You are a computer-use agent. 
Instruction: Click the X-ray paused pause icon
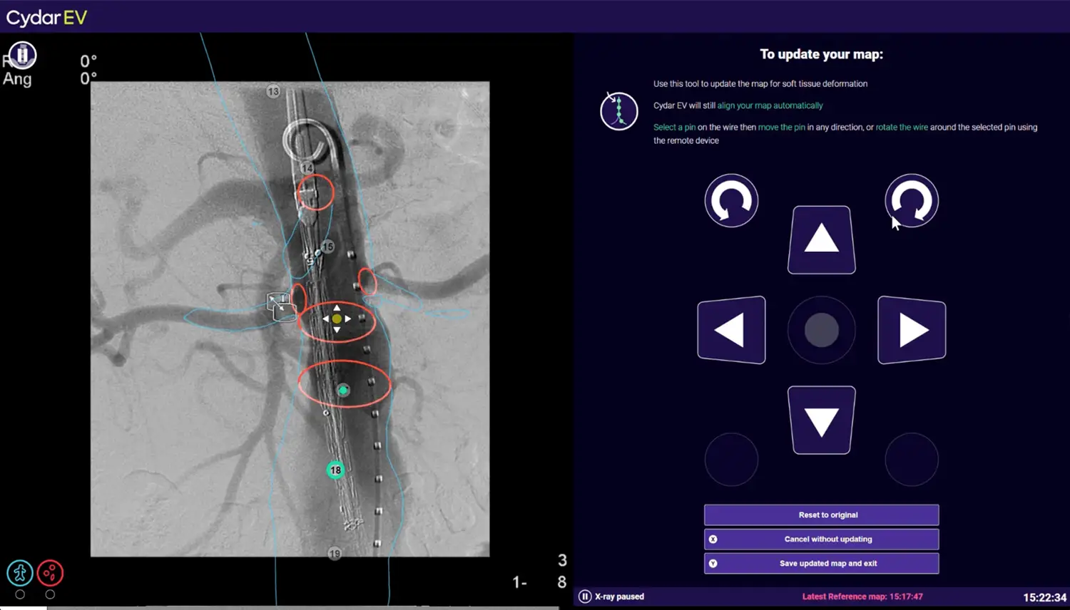(x=585, y=596)
